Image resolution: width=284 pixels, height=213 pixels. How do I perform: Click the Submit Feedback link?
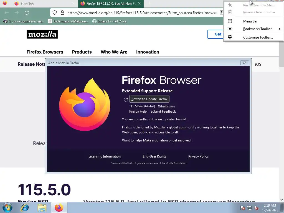[163, 111]
